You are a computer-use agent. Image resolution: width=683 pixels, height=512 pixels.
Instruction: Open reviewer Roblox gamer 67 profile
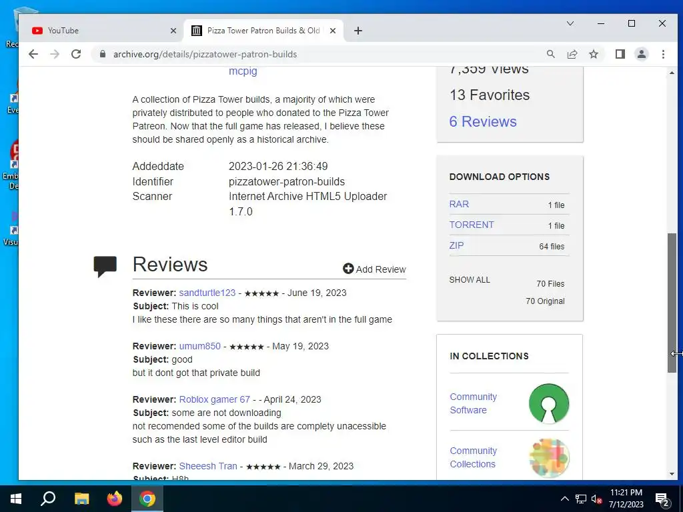tap(215, 399)
